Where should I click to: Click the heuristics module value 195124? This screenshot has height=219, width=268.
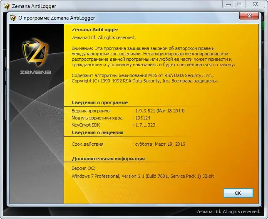coord(143,118)
